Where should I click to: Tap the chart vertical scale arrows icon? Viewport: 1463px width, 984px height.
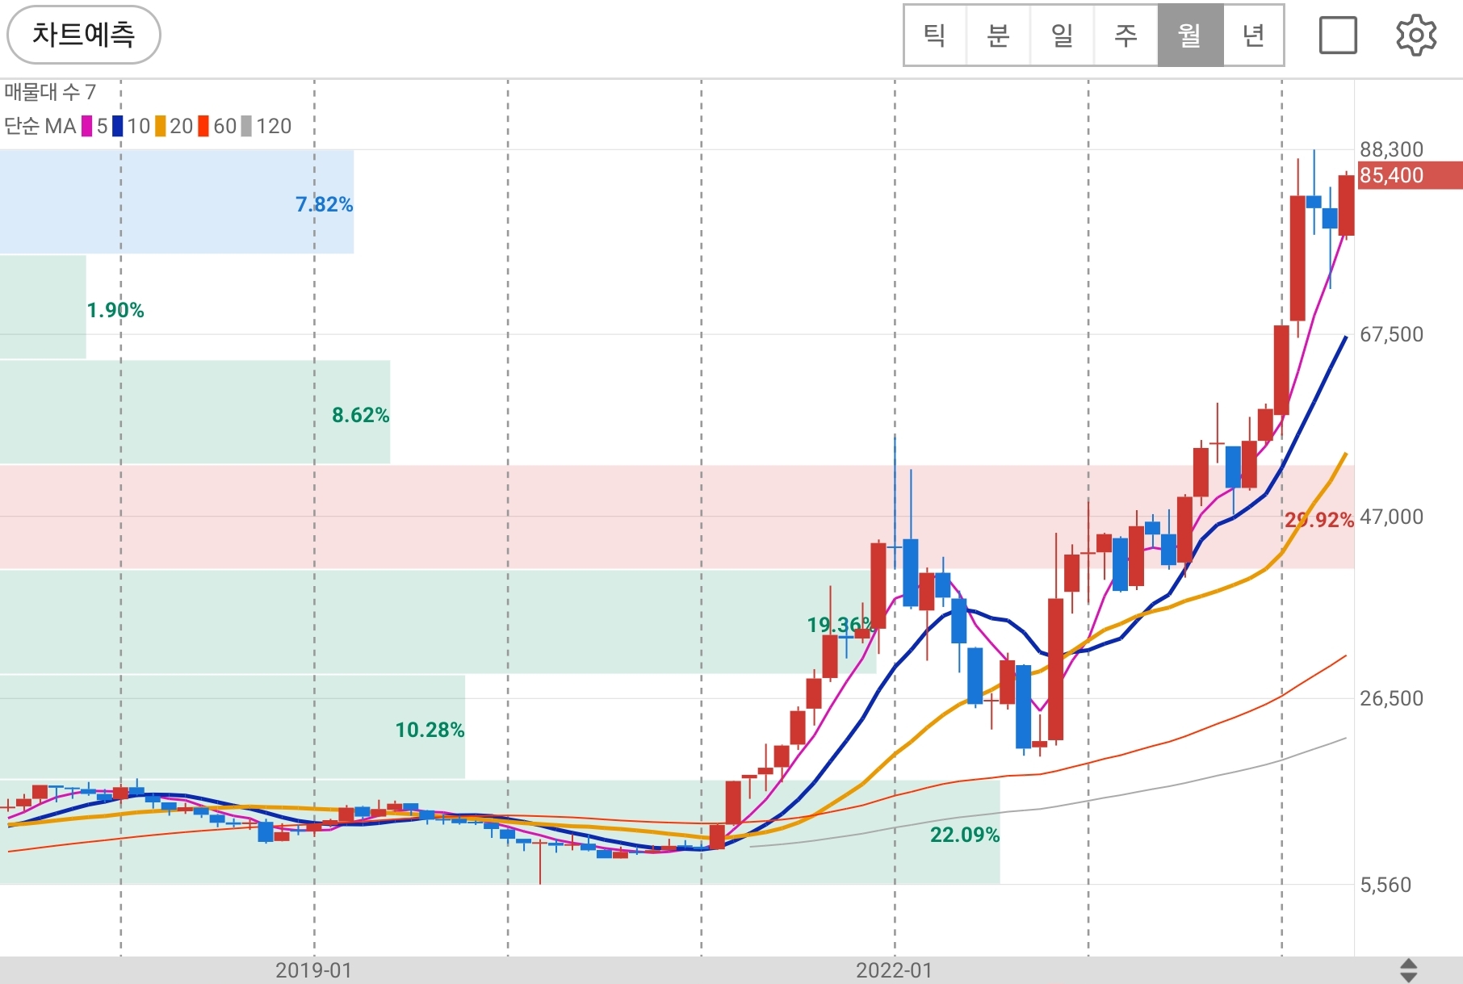(1408, 970)
